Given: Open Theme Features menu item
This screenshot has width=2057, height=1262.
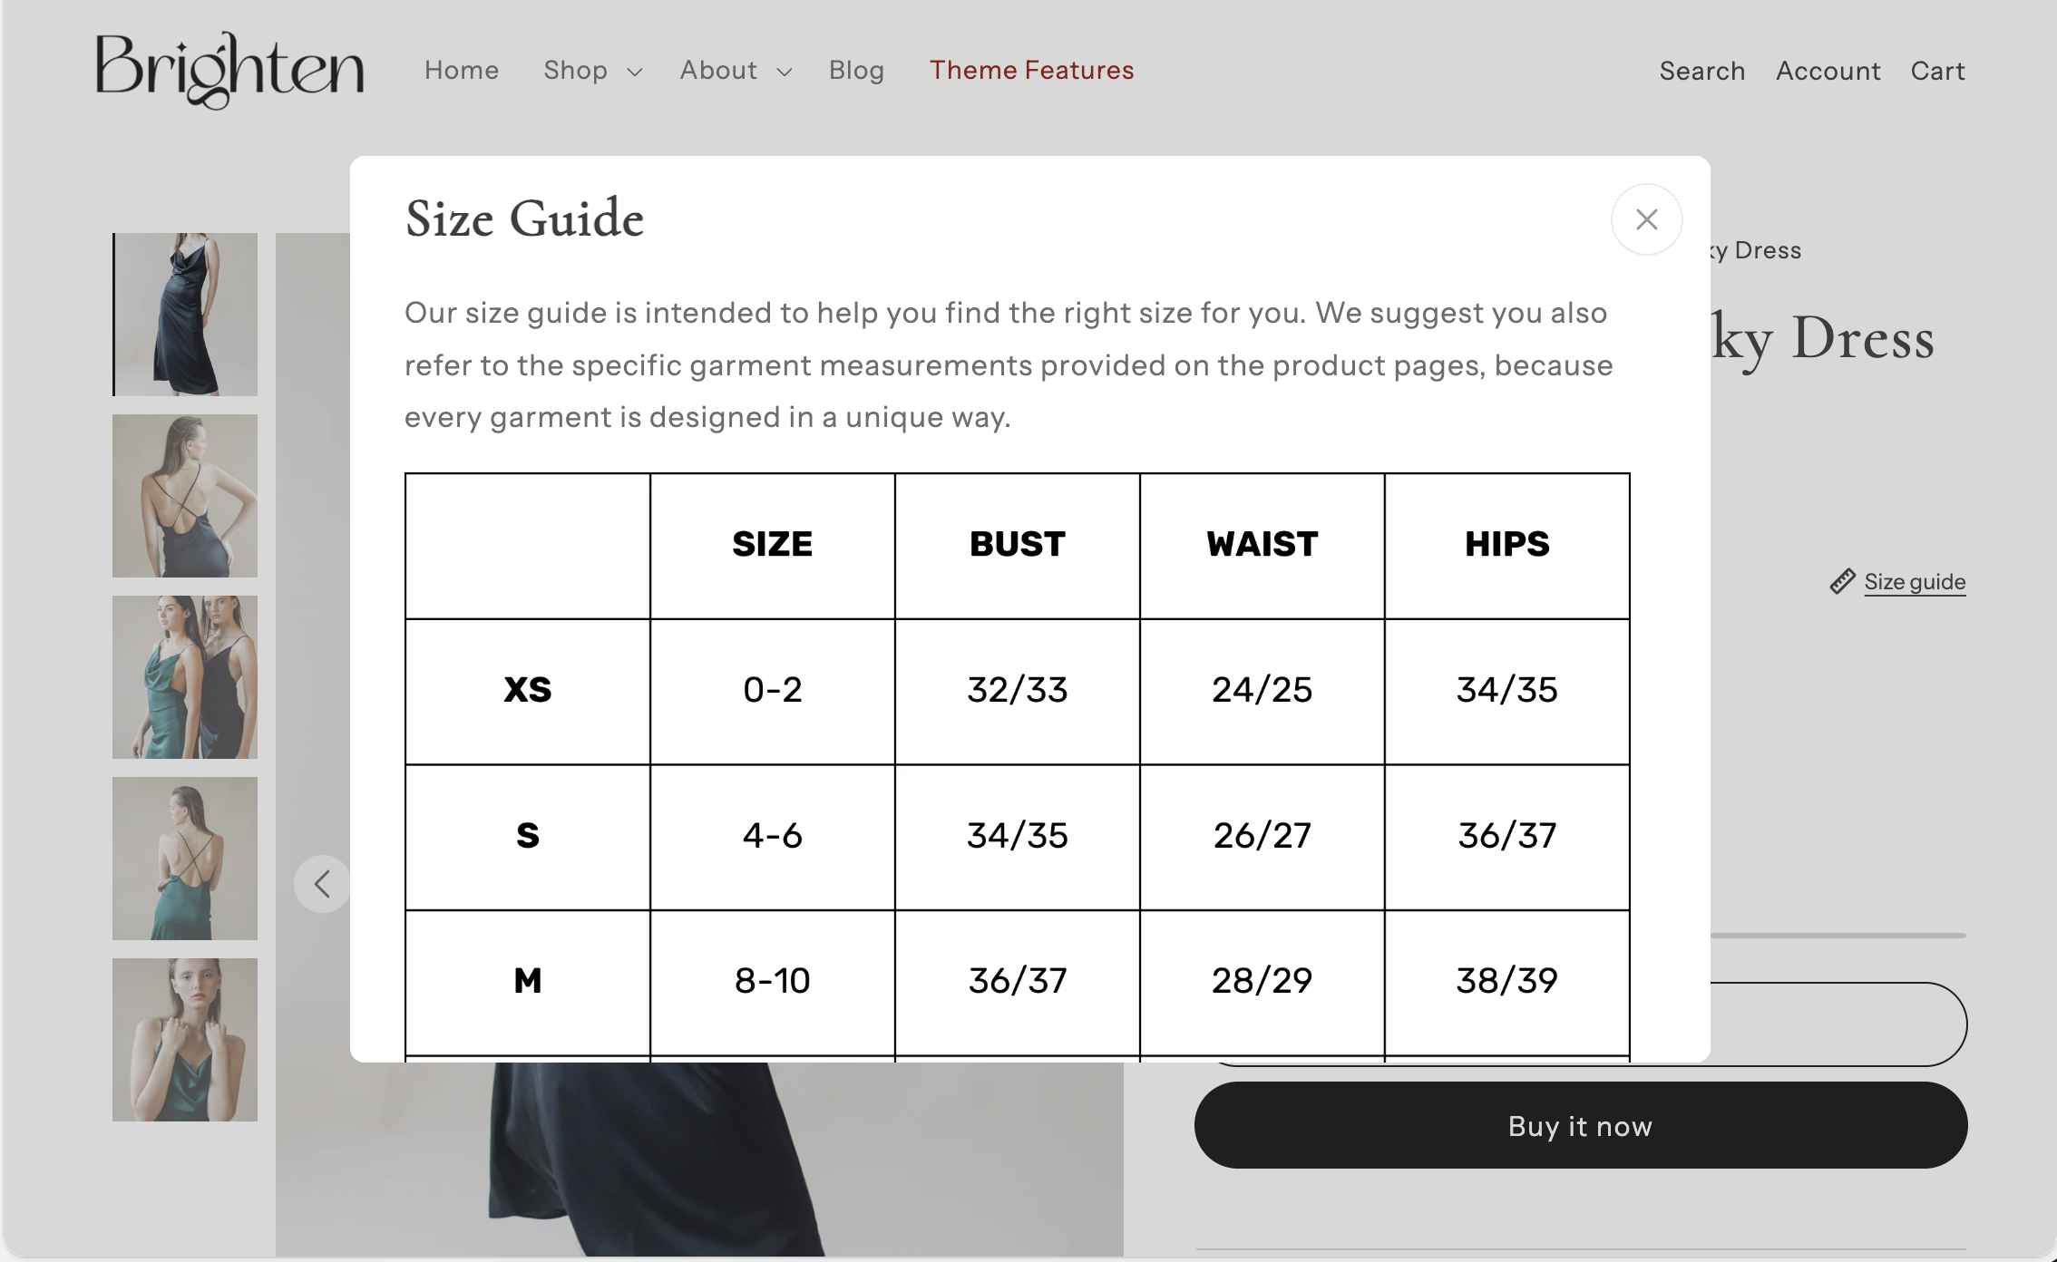Looking at the screenshot, I should point(1031,71).
